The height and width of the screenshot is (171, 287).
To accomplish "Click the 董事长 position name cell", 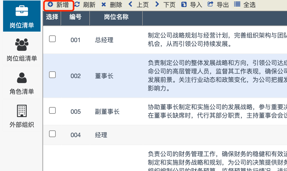I will pyautogui.click(x=104, y=76).
